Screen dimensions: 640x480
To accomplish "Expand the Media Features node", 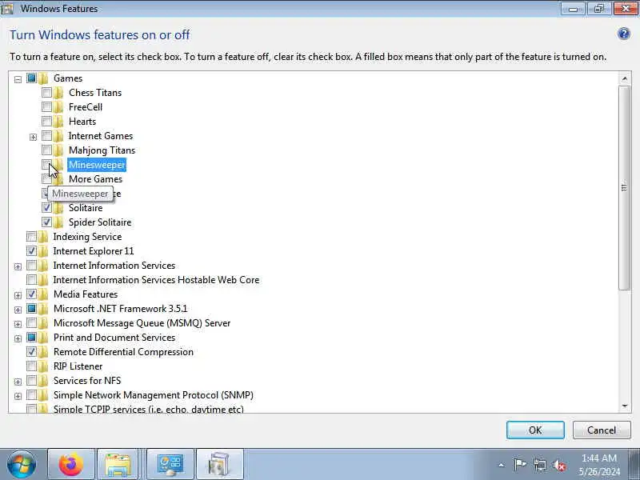I will coord(18,295).
